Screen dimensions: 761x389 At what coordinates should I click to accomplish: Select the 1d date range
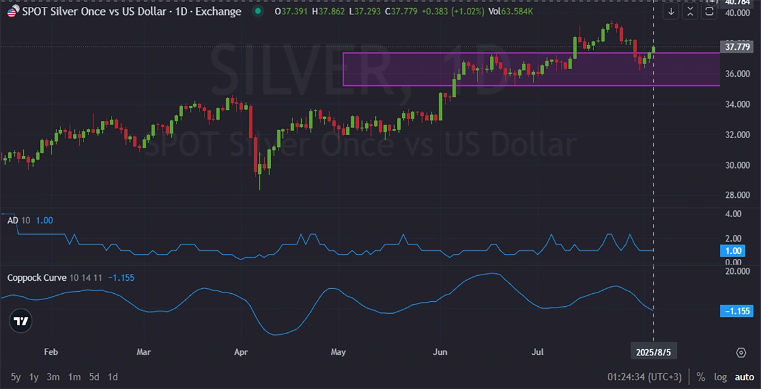[x=113, y=377]
